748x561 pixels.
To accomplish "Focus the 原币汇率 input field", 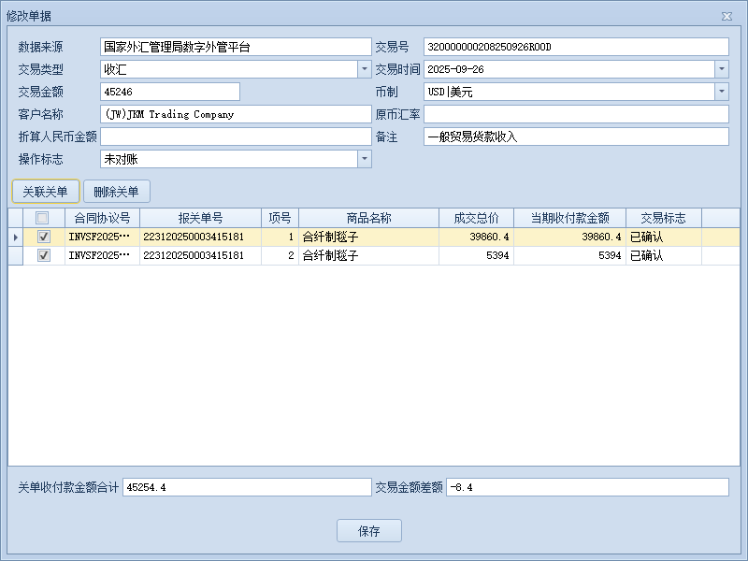I will pos(576,114).
